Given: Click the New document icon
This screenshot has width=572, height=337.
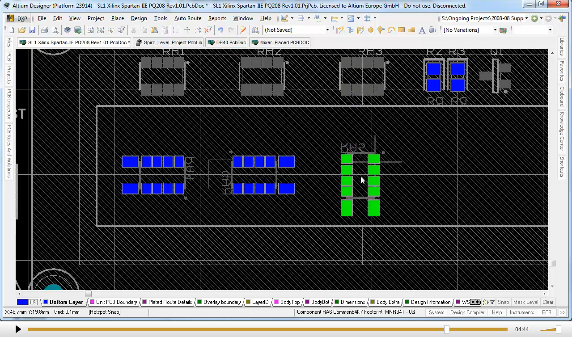Looking at the screenshot, I should point(12,30).
